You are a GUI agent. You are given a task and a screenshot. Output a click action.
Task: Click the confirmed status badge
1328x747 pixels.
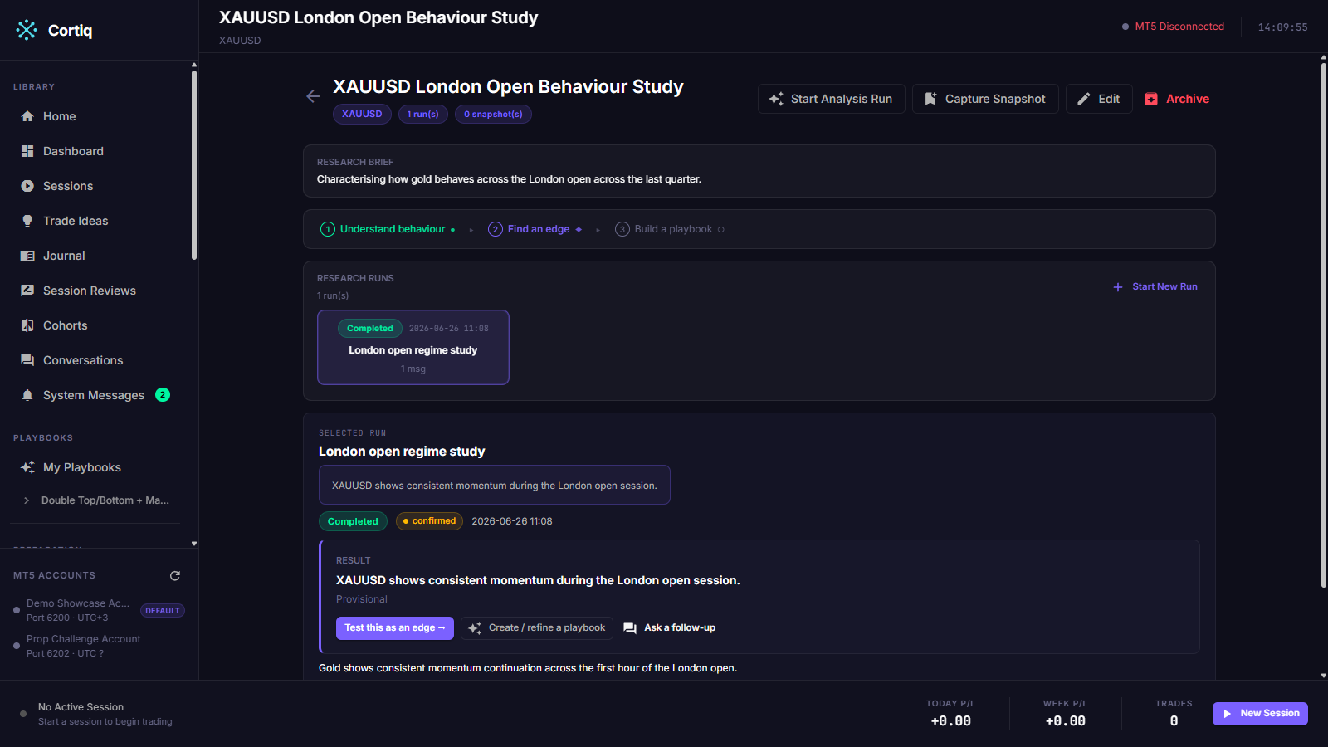click(x=429, y=521)
